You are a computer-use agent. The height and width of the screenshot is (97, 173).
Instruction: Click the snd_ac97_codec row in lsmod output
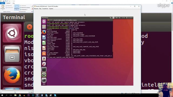coord(65,33)
